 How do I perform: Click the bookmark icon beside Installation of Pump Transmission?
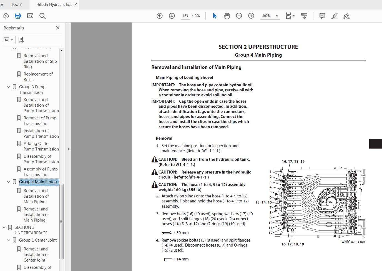19,131
